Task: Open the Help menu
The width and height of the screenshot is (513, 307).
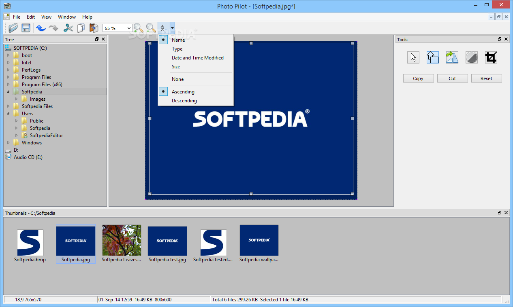Action: [x=87, y=17]
